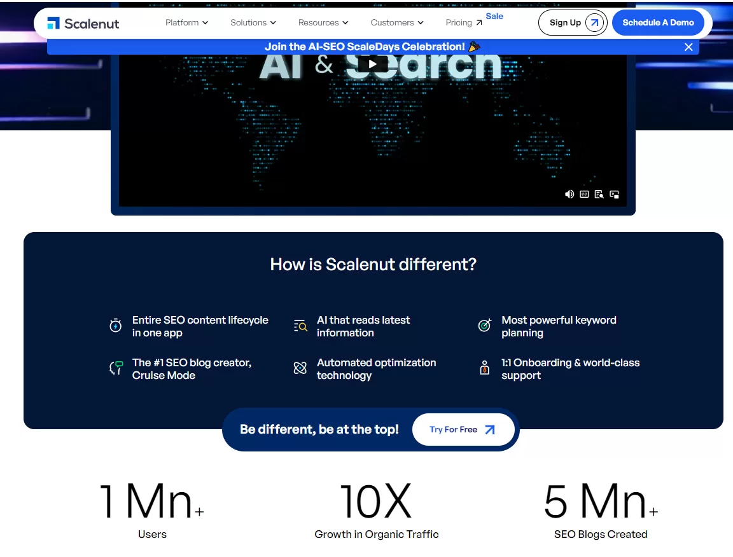Schedule A Demo button click
Screen dimensions: 733x557
point(658,22)
